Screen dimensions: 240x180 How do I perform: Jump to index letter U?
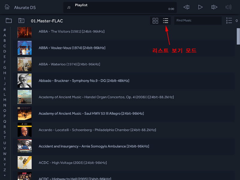[x=5, y=143]
